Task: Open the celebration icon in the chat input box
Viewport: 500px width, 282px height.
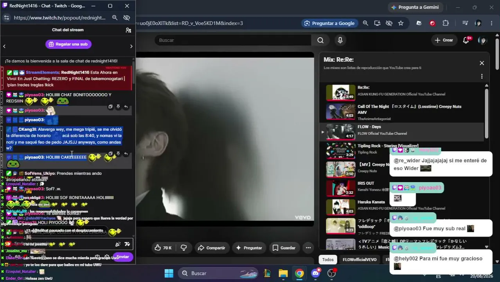Action: (118, 244)
